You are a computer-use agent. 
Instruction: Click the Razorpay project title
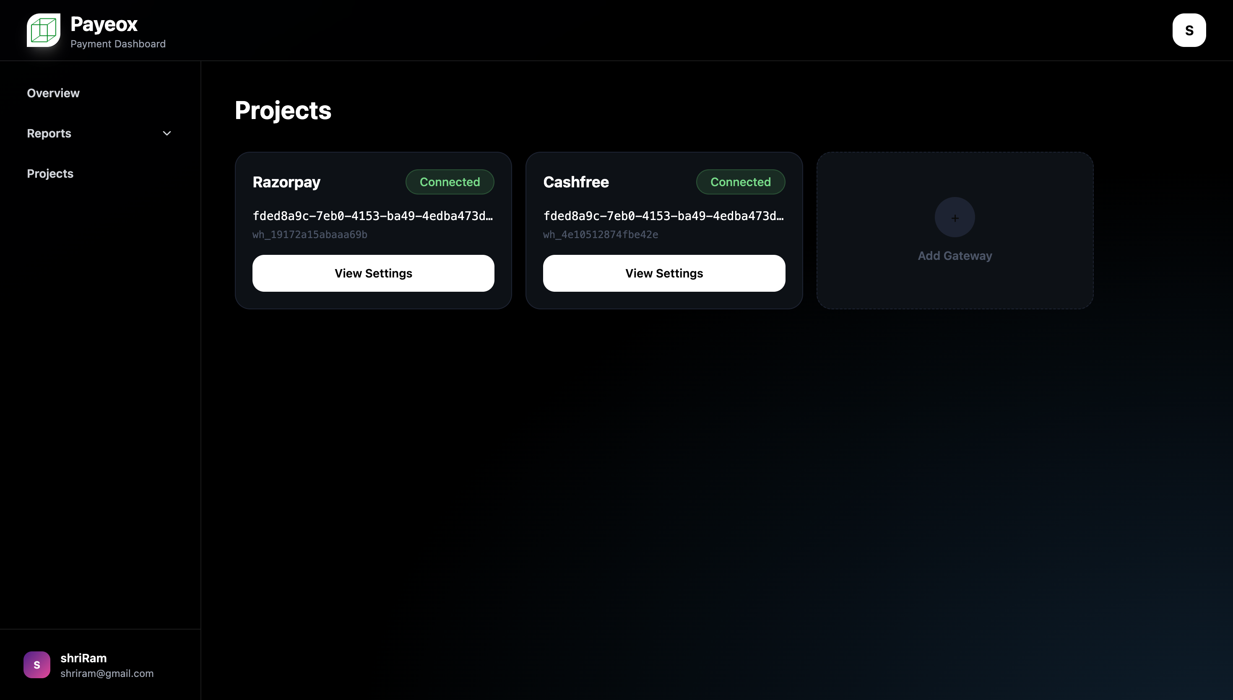(286, 182)
